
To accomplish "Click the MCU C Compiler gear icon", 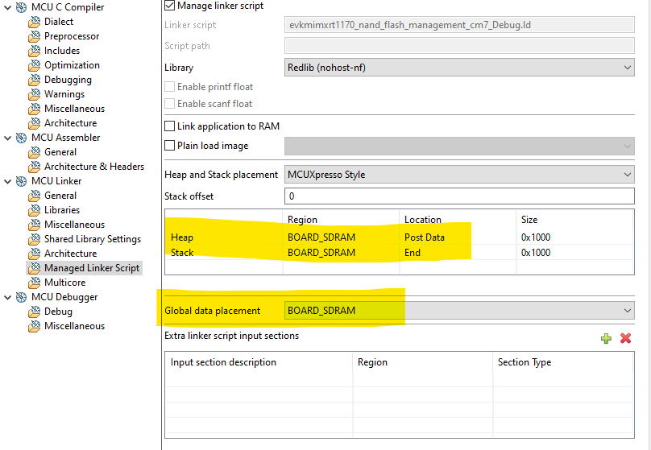I will point(21,7).
